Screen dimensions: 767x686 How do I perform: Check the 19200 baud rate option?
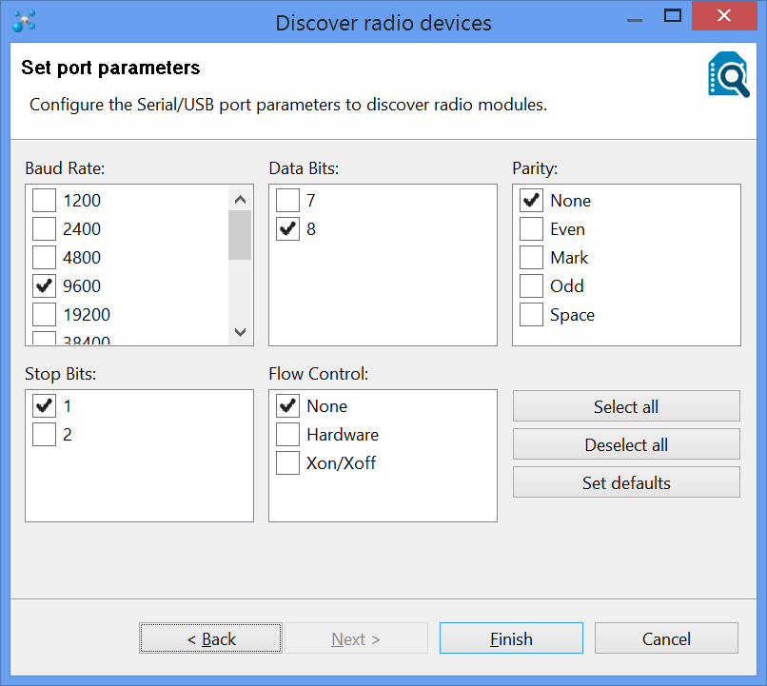[x=44, y=315]
